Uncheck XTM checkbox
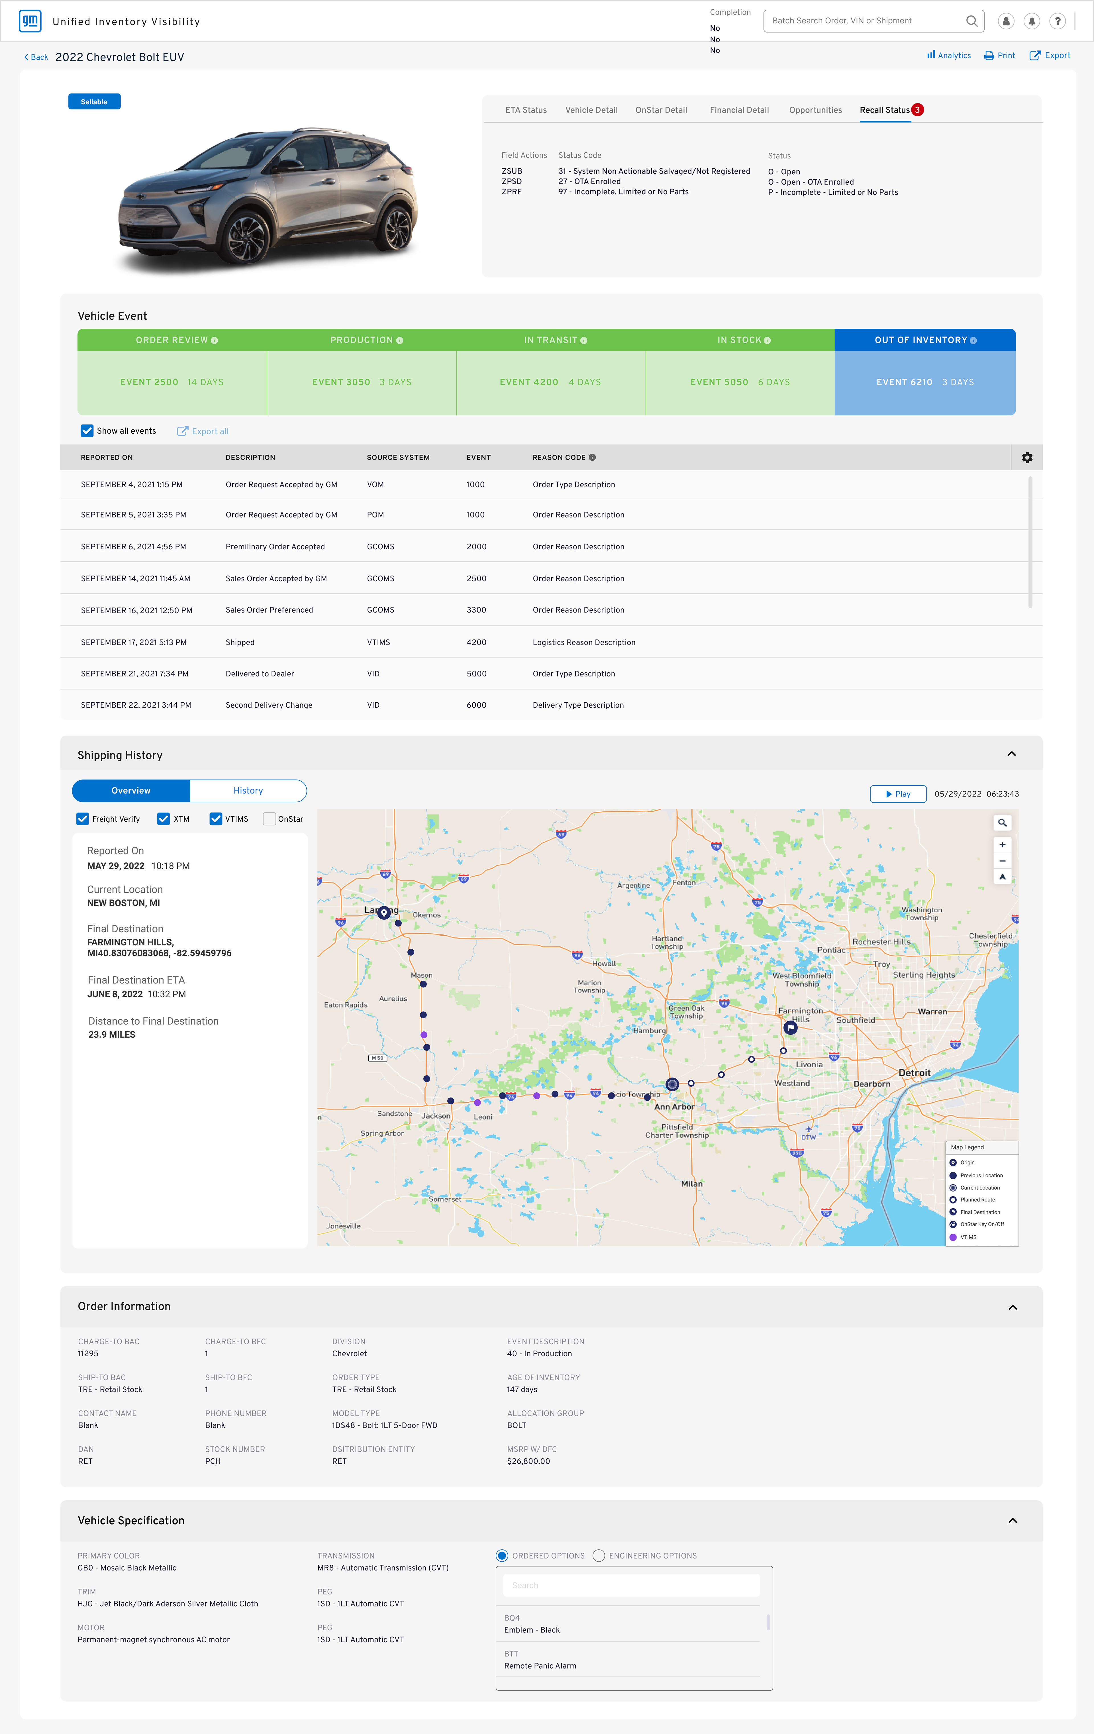Image resolution: width=1094 pixels, height=1734 pixels. 164,819
